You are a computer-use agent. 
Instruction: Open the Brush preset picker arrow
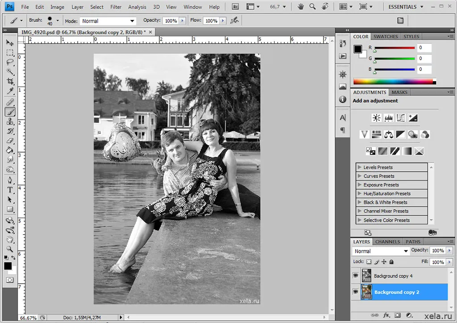pos(58,21)
